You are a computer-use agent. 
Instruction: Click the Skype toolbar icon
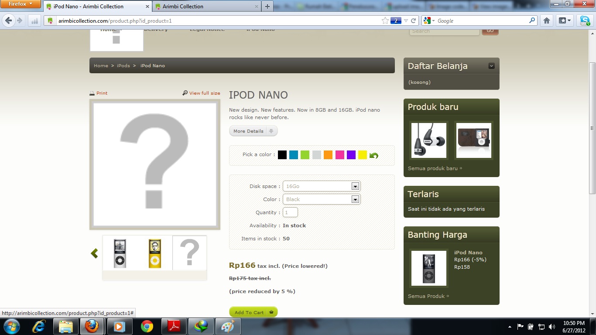pyautogui.click(x=584, y=21)
